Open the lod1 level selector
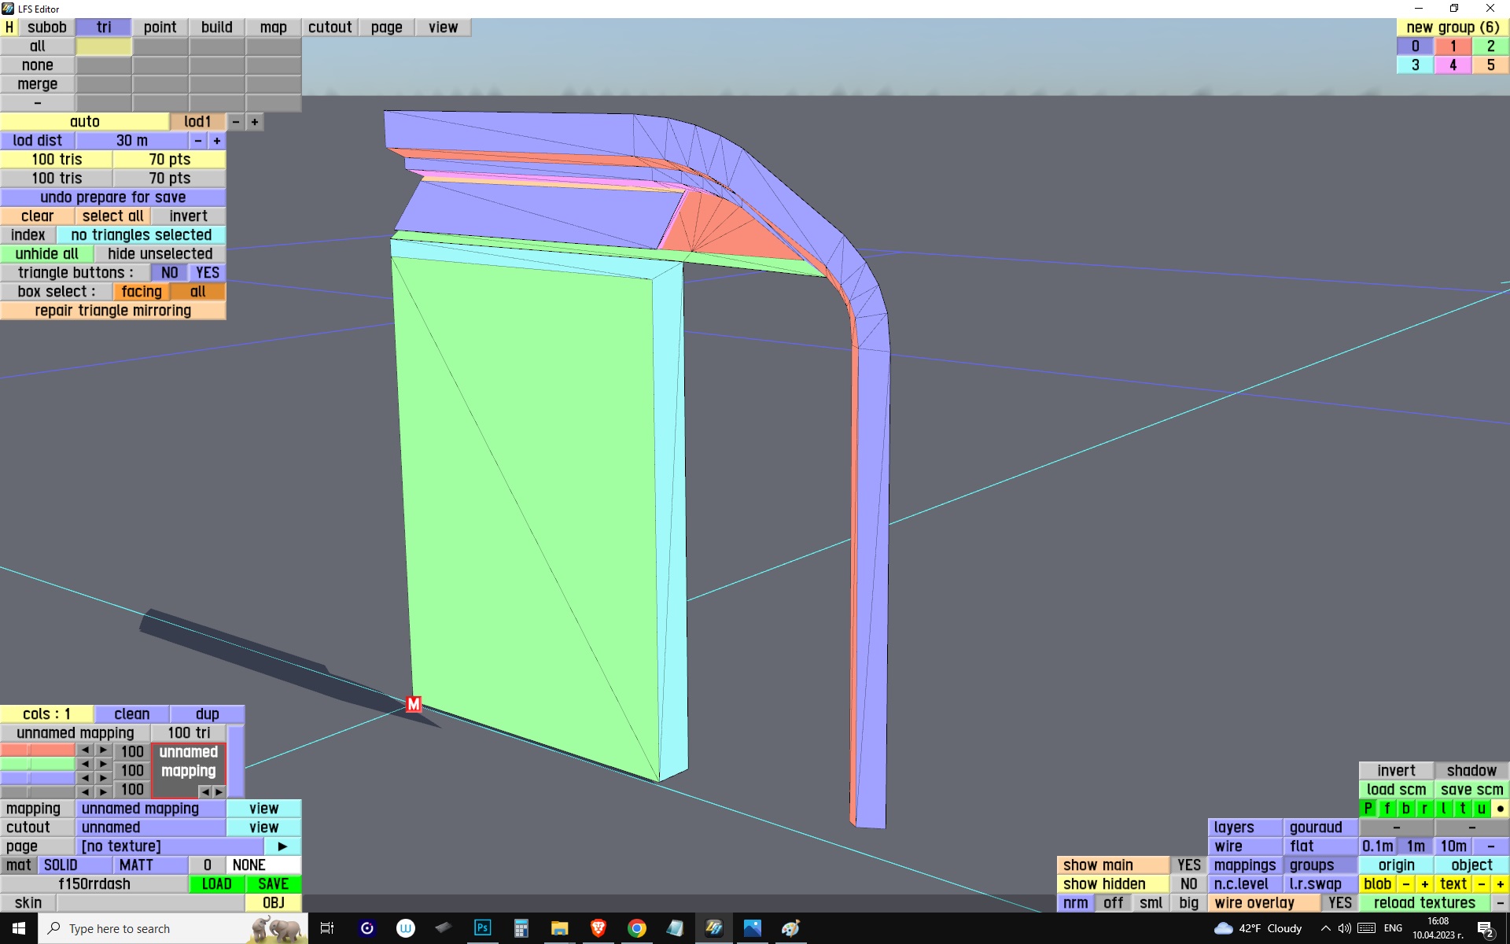Image resolution: width=1510 pixels, height=944 pixels. click(197, 122)
